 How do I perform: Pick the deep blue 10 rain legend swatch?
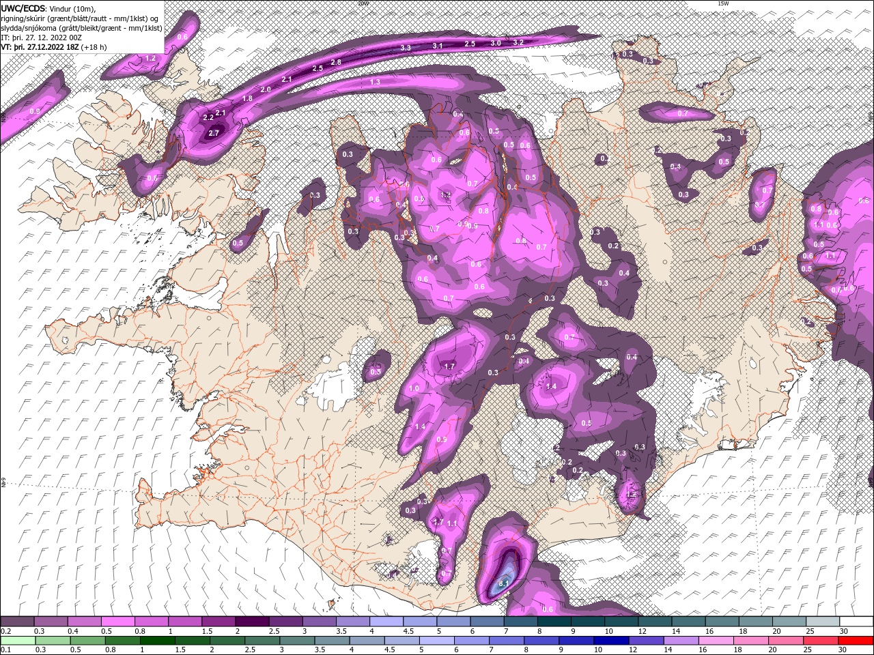click(610, 641)
